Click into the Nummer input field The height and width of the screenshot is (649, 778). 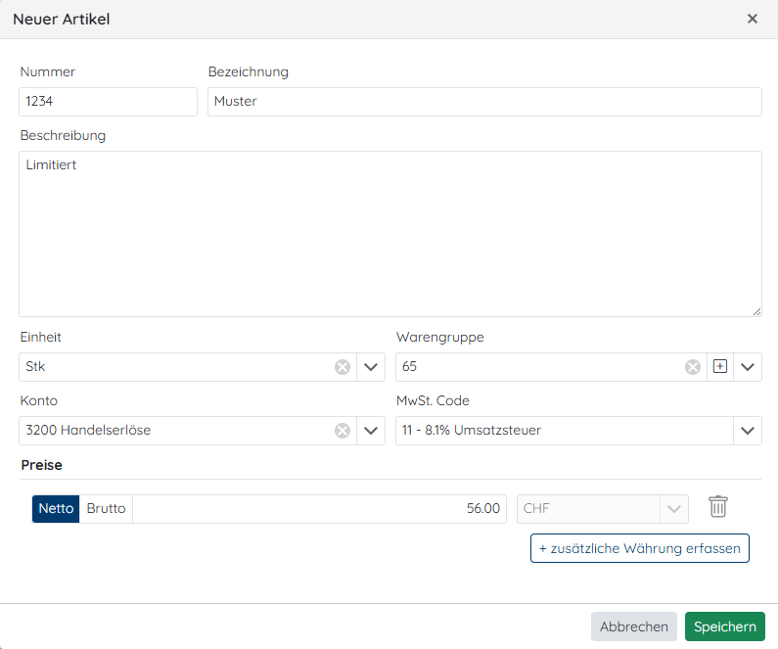108,102
